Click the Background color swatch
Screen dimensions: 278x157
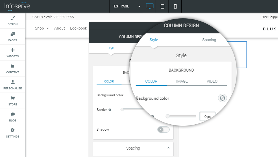222,98
